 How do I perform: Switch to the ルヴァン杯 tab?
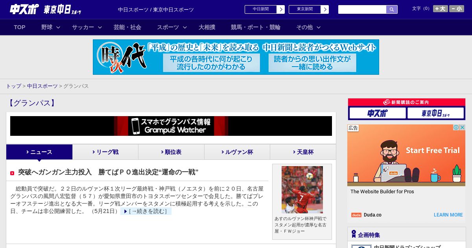click(237, 152)
